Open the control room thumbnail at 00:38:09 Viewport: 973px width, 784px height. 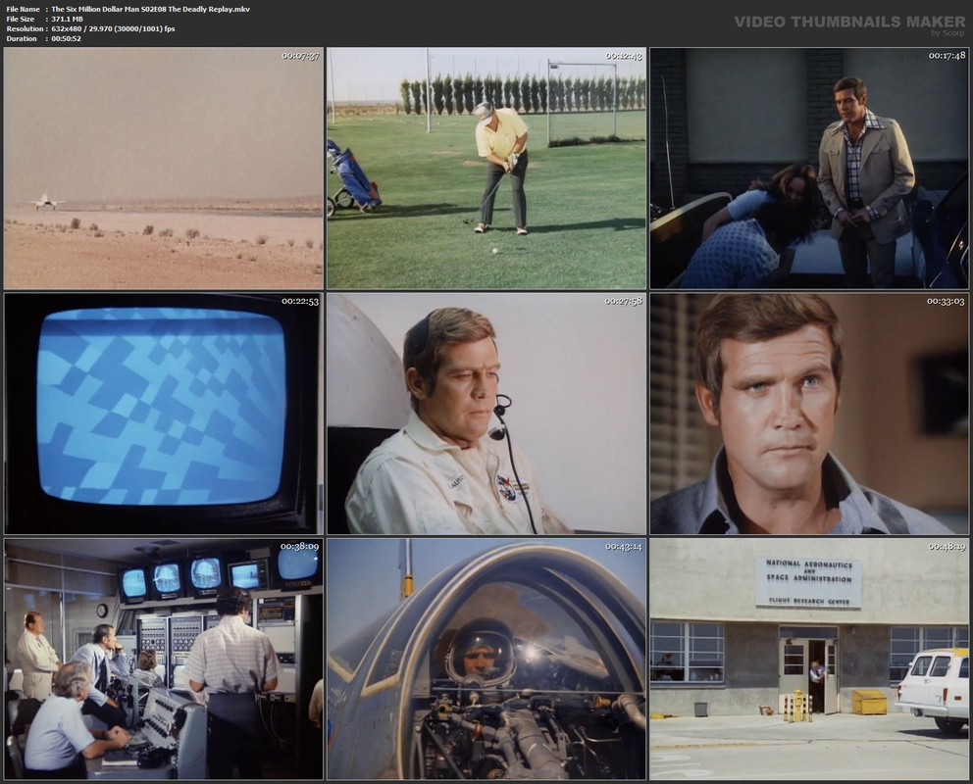163,659
